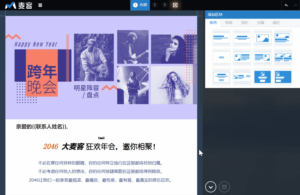Click the redo arrow
Viewport: 300px width, 195px height.
[x=295, y=5]
